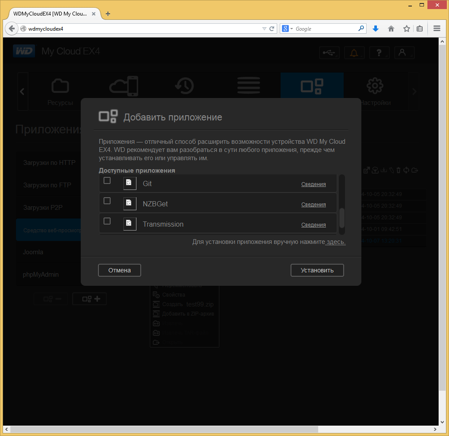Image resolution: width=449 pixels, height=436 pixels.
Task: Click the cloud upload toolbar icon
Action: coord(375,171)
